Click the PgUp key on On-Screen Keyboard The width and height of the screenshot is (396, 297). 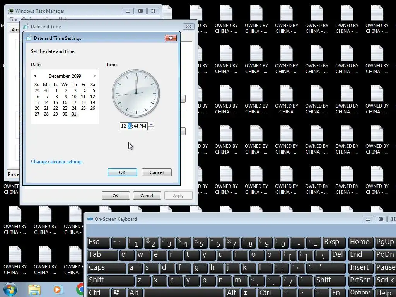pyautogui.click(x=385, y=242)
